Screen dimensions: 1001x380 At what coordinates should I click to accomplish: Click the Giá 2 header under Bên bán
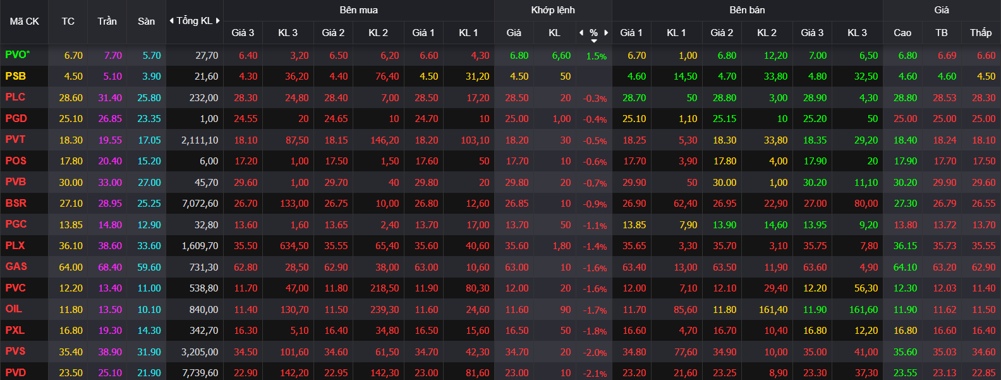[722, 33]
